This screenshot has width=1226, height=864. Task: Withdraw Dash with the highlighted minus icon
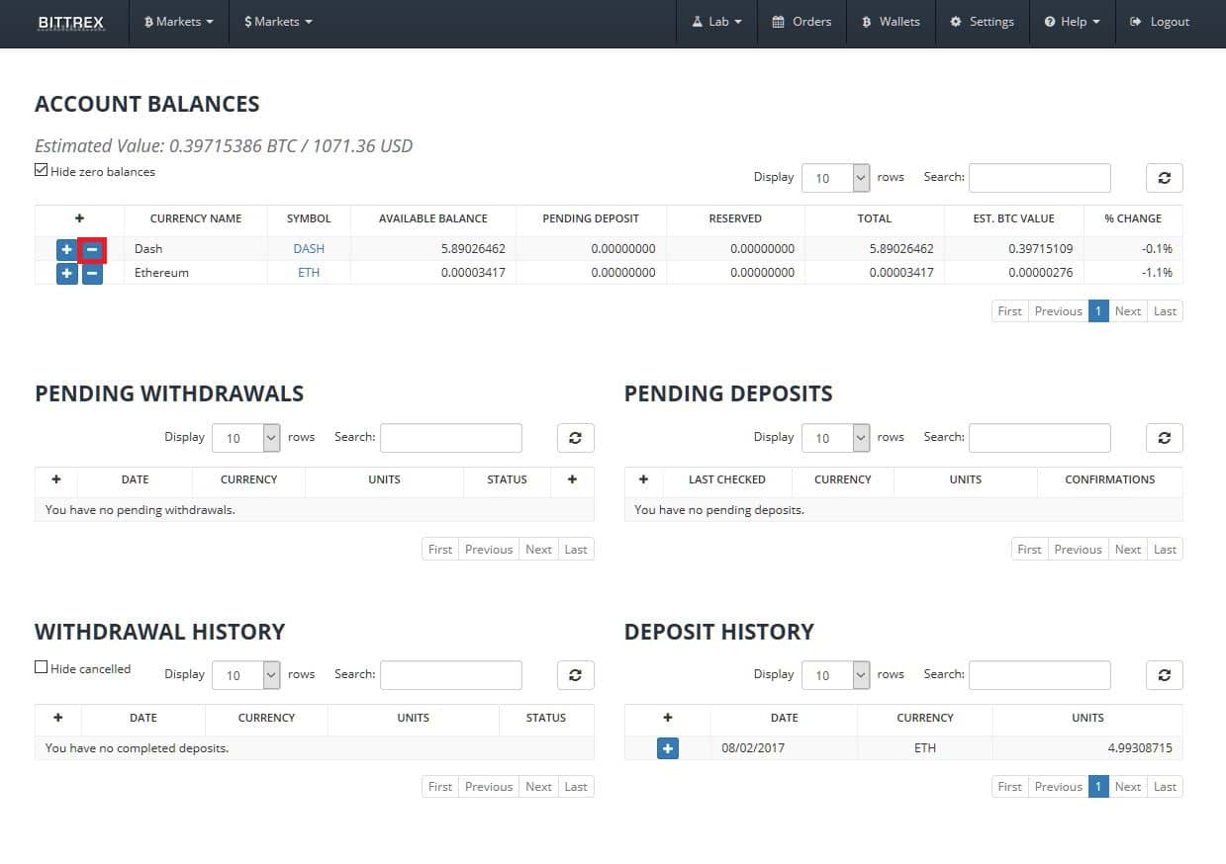[x=92, y=249]
